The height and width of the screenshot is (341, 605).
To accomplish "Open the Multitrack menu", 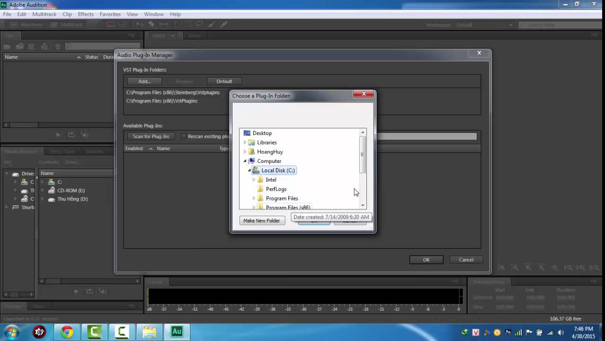I will tap(44, 14).
